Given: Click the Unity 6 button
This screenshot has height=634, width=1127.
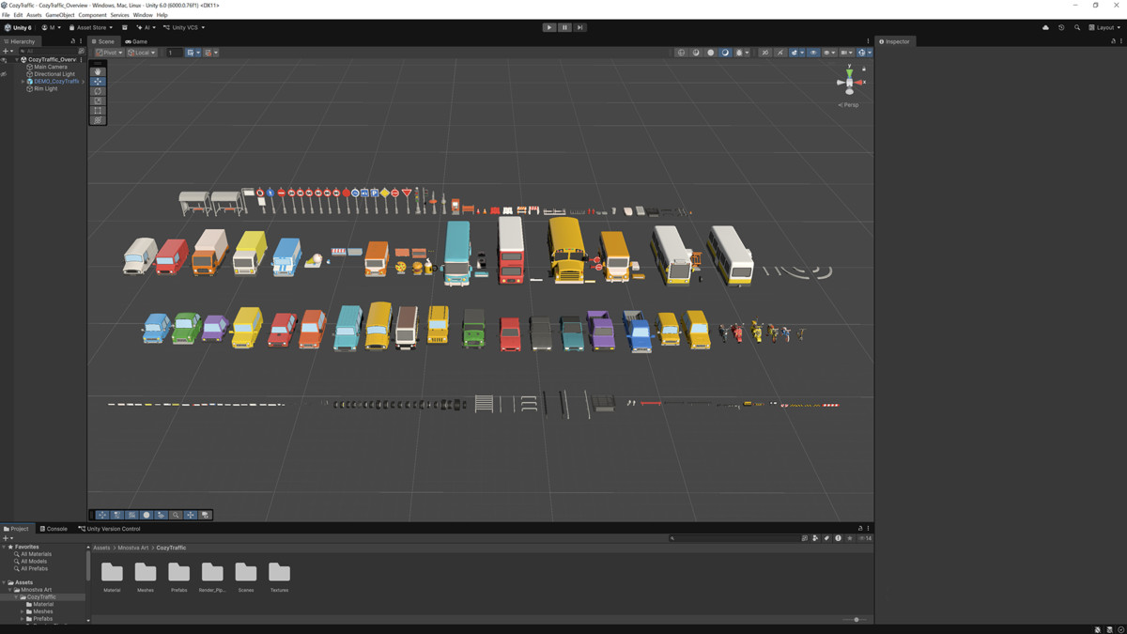Looking at the screenshot, I should point(18,27).
